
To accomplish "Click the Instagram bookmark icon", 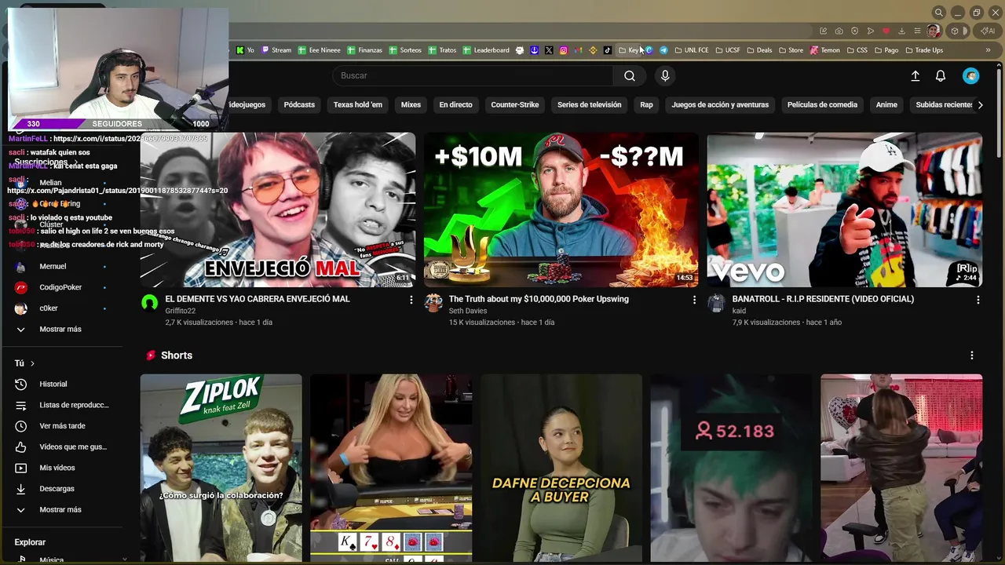I will pos(563,50).
